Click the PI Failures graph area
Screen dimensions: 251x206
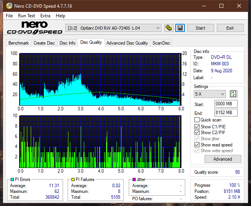[100, 142]
